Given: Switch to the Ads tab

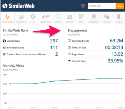Looking at the screenshot, I should tap(81, 19).
